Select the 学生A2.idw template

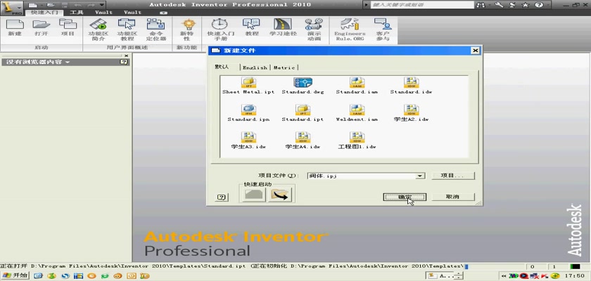411,113
